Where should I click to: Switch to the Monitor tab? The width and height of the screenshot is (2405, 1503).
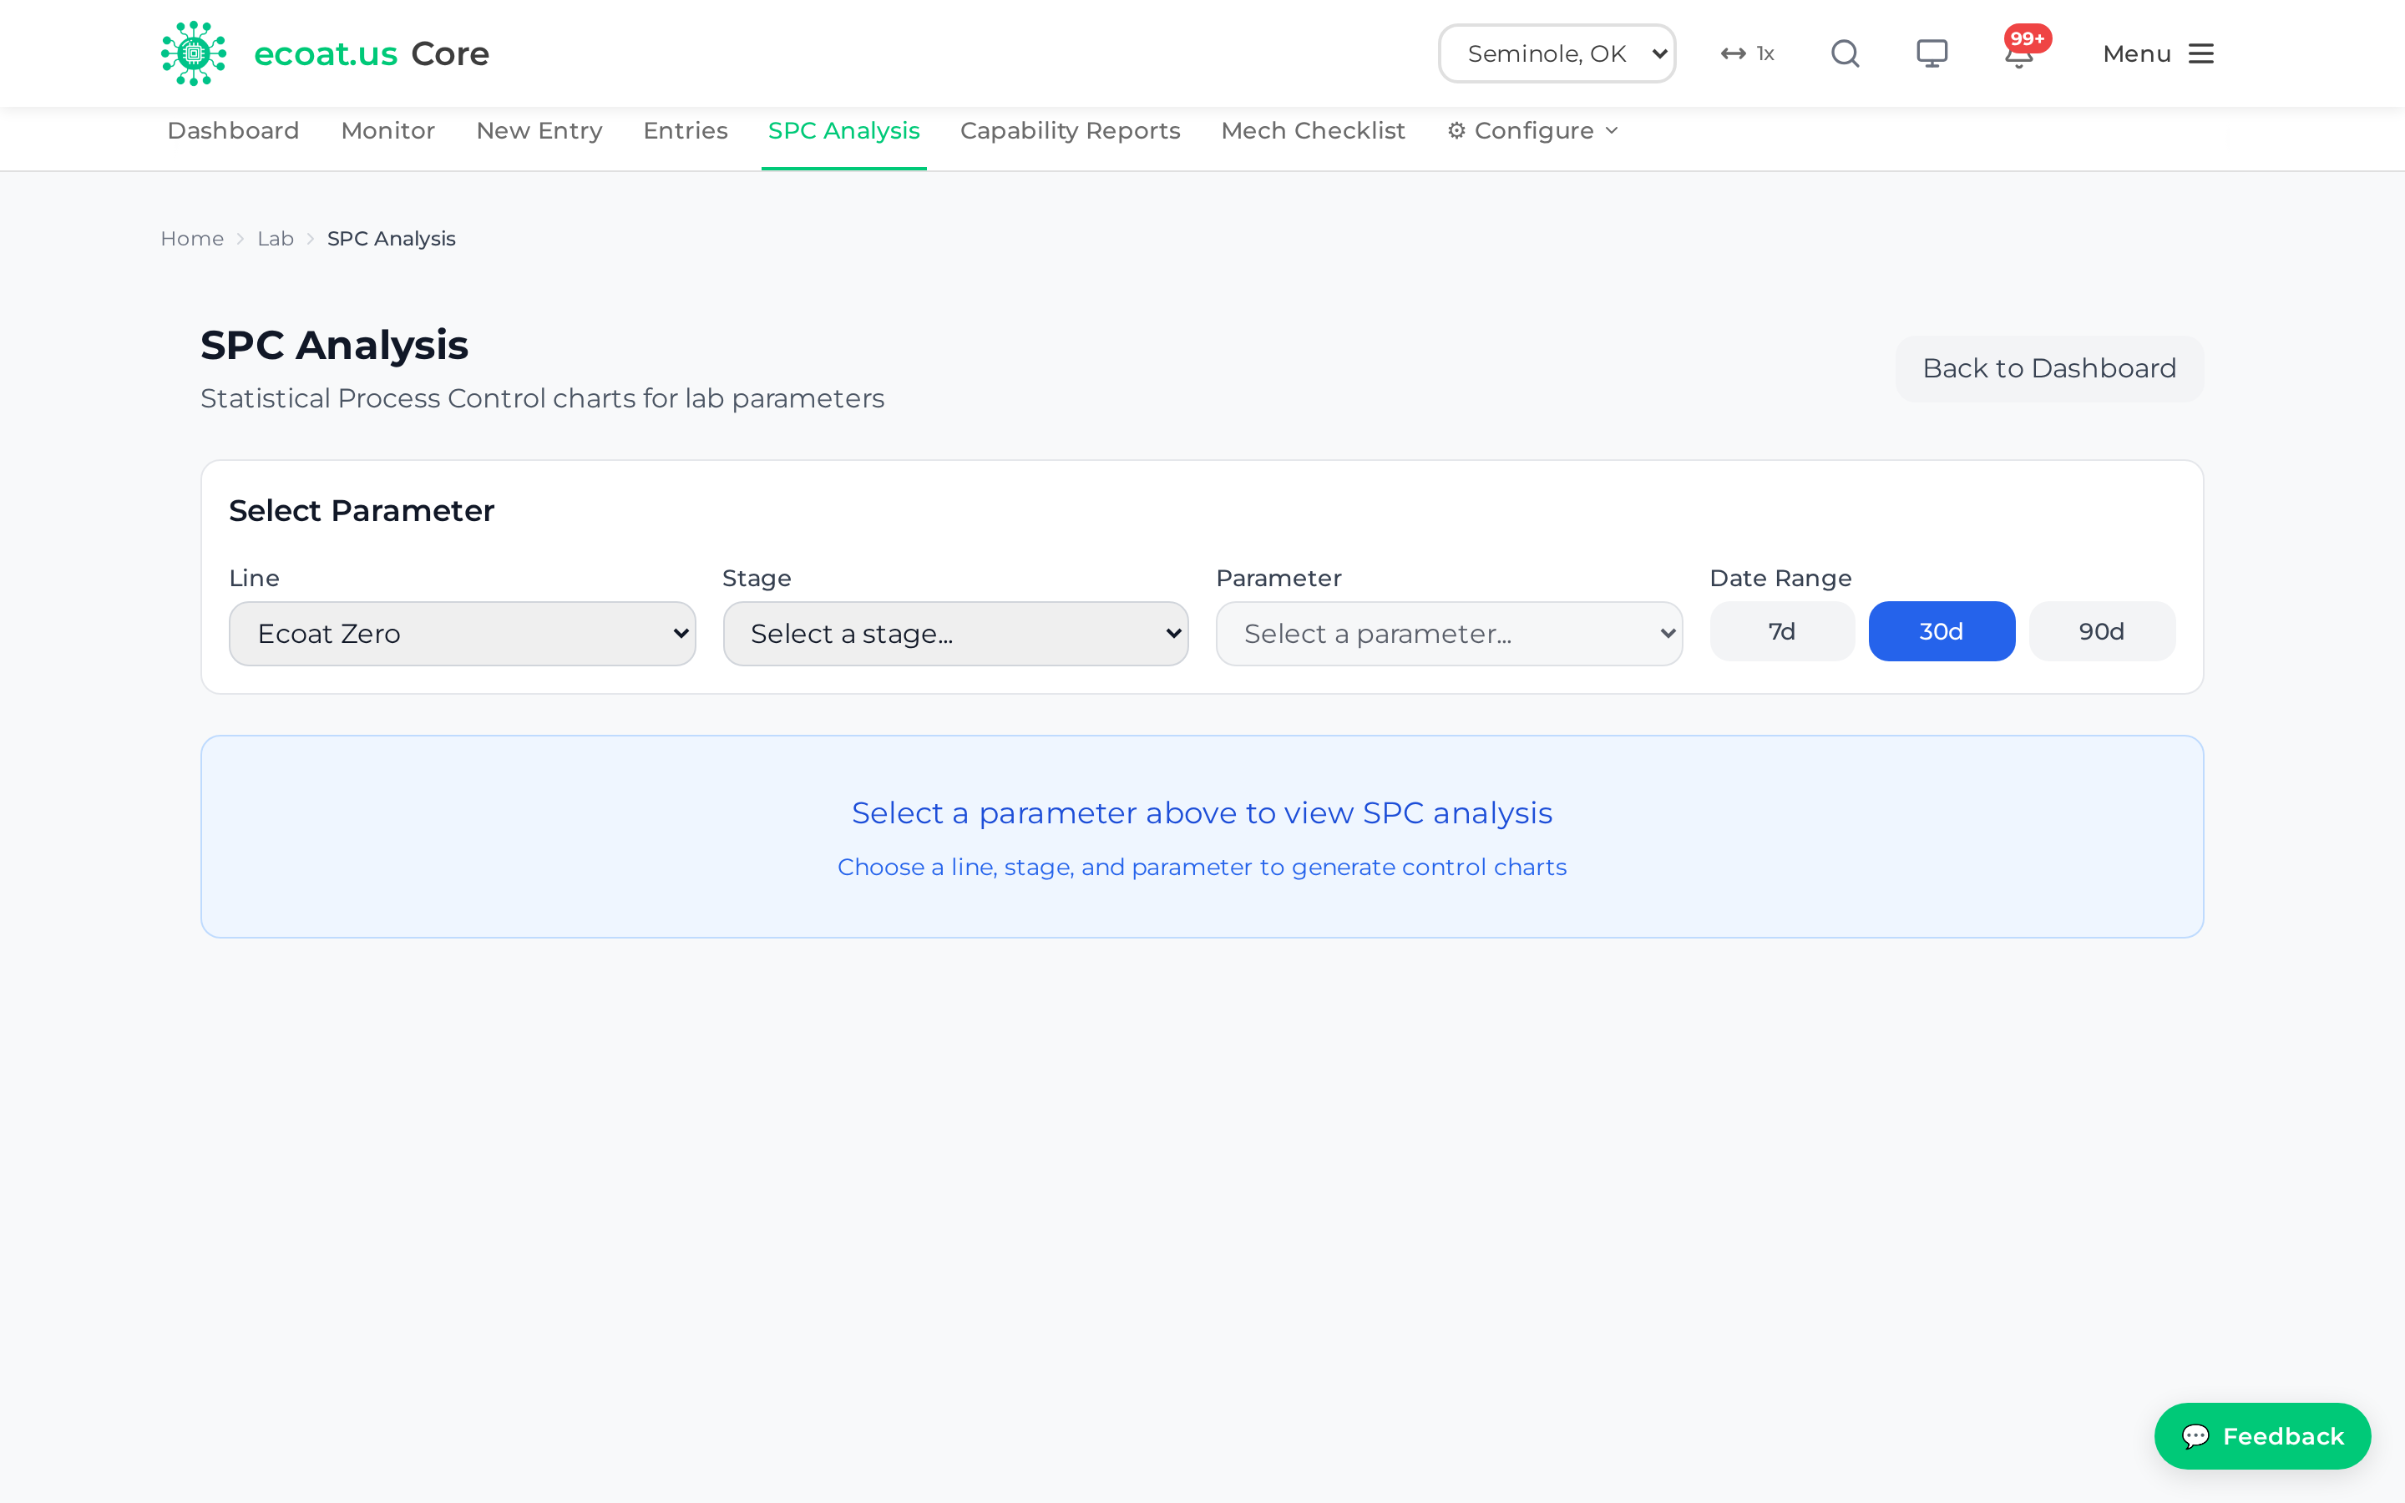387,131
